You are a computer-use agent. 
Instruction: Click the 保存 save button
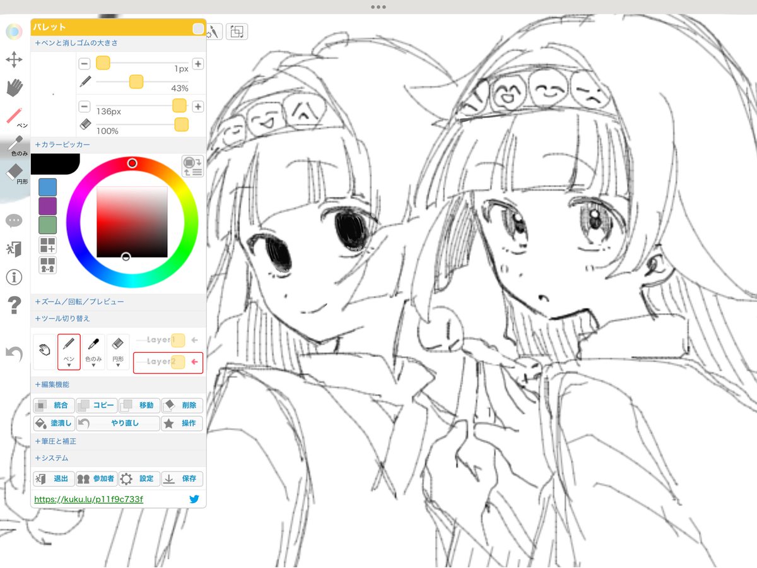point(182,478)
